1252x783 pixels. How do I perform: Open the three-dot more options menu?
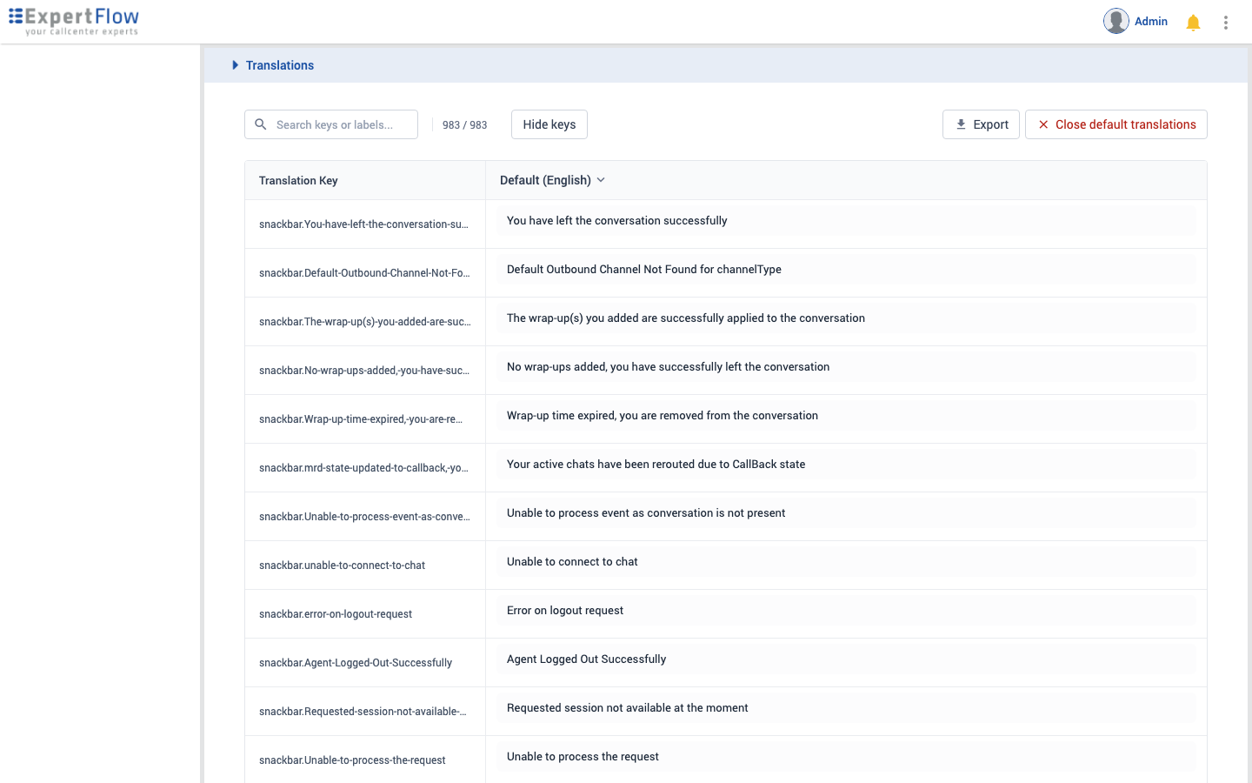[x=1226, y=23]
